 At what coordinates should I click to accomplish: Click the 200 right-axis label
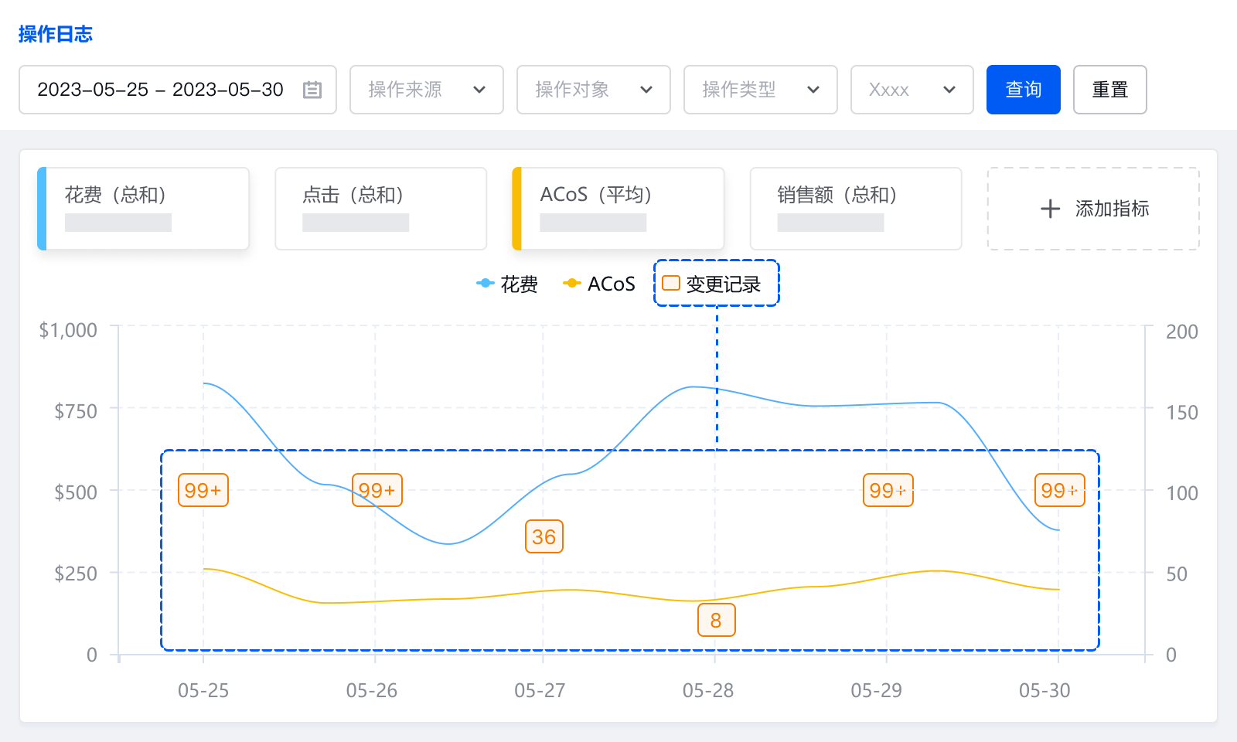tap(1182, 332)
